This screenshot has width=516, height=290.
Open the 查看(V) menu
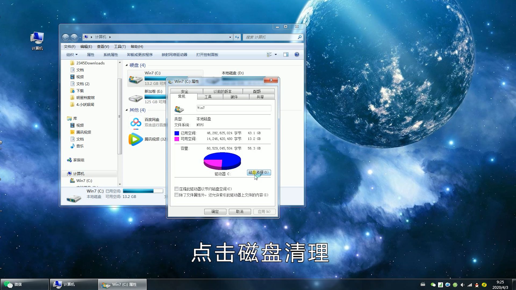tap(103, 46)
